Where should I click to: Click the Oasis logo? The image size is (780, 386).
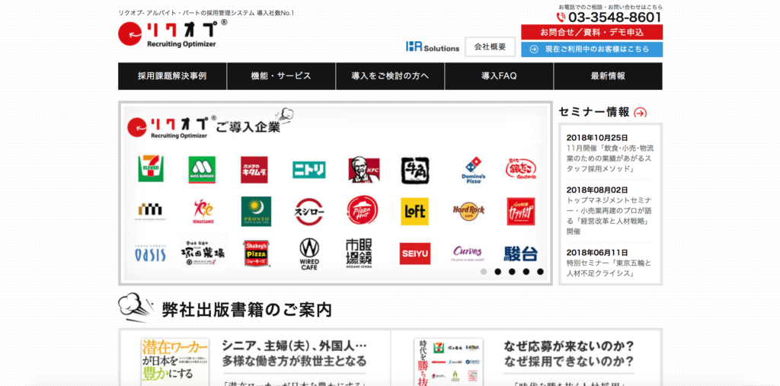tap(150, 254)
